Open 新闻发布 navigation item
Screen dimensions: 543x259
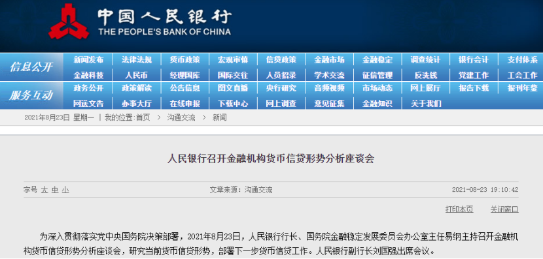point(88,60)
